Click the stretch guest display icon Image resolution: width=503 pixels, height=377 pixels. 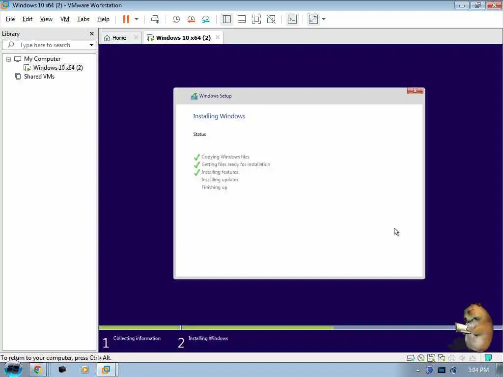coord(313,19)
